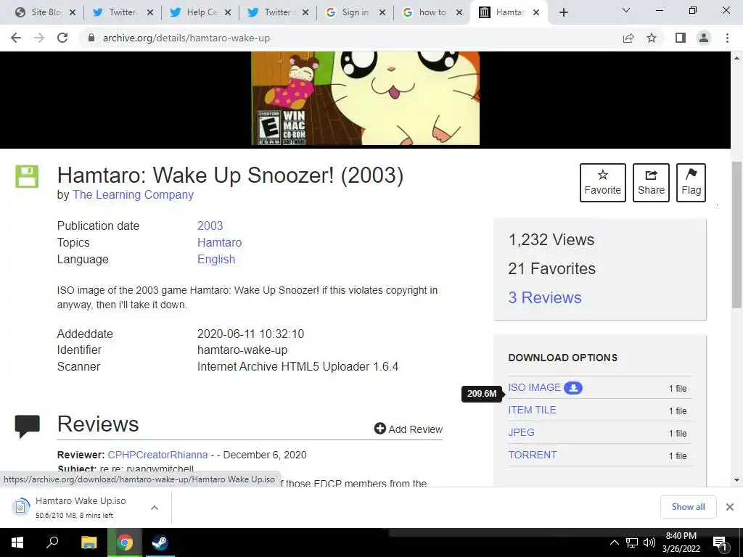Open the tab search chevron

(626, 10)
